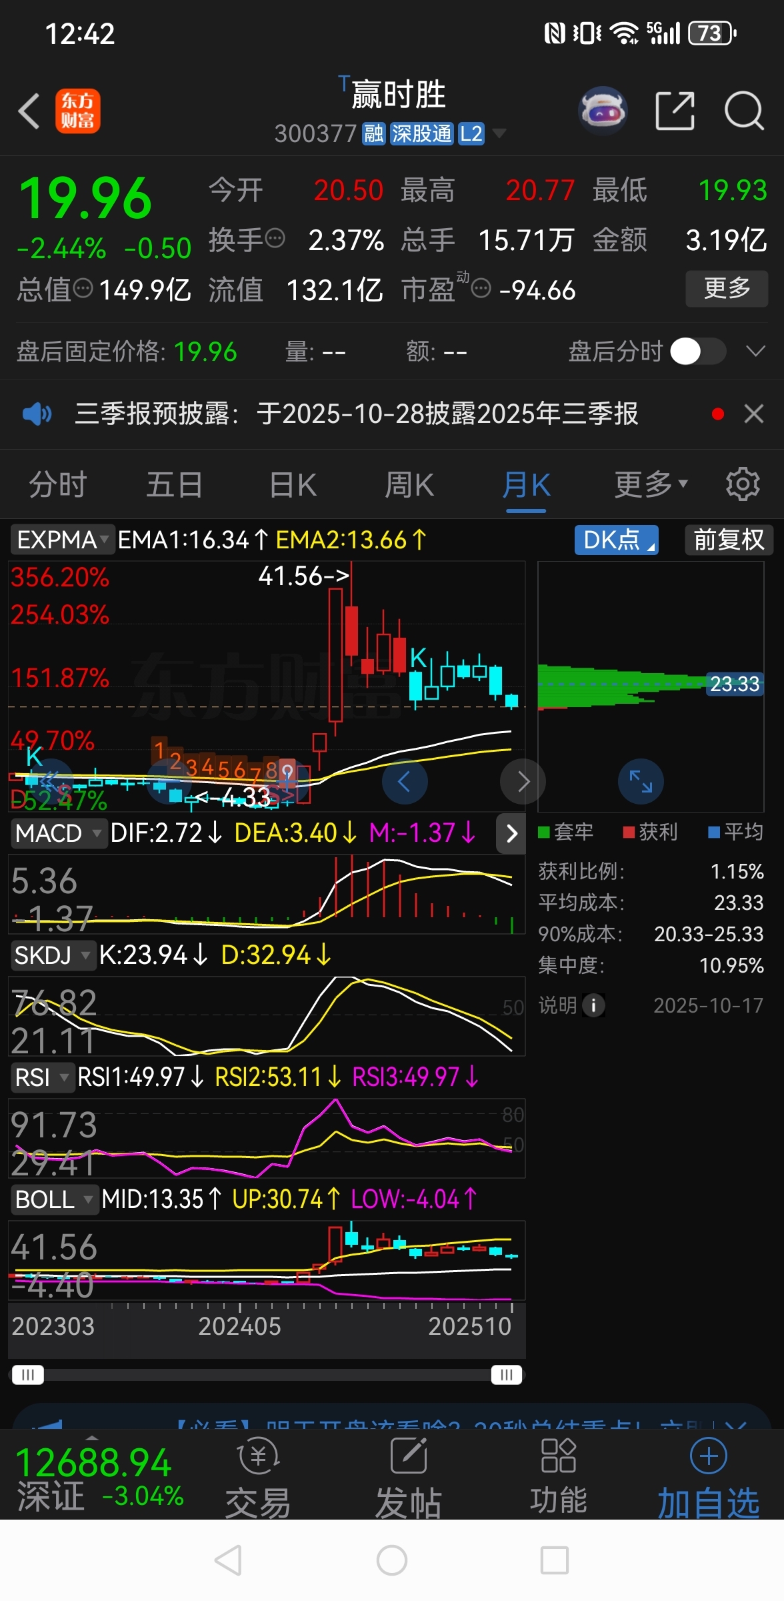Tap the 41.56 high price label

pos(303,576)
